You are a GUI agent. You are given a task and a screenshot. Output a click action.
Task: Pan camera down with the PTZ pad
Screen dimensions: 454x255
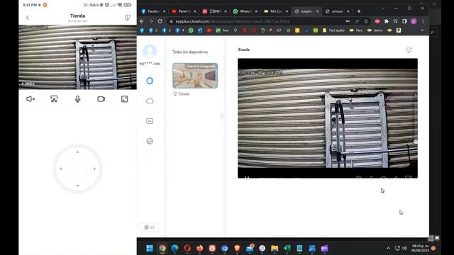(77, 186)
